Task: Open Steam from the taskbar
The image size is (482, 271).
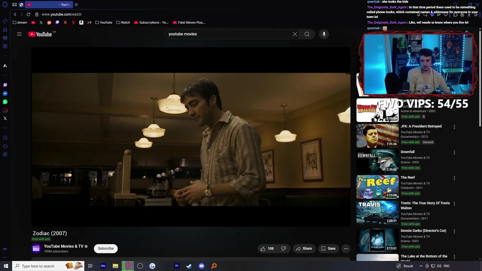Action: 189,266
